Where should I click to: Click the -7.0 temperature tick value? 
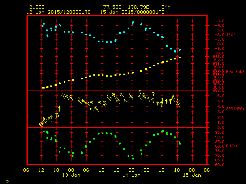[x=219, y=39]
